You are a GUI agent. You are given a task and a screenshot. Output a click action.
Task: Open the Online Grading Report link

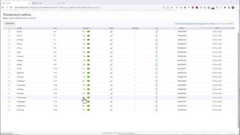[184, 24]
